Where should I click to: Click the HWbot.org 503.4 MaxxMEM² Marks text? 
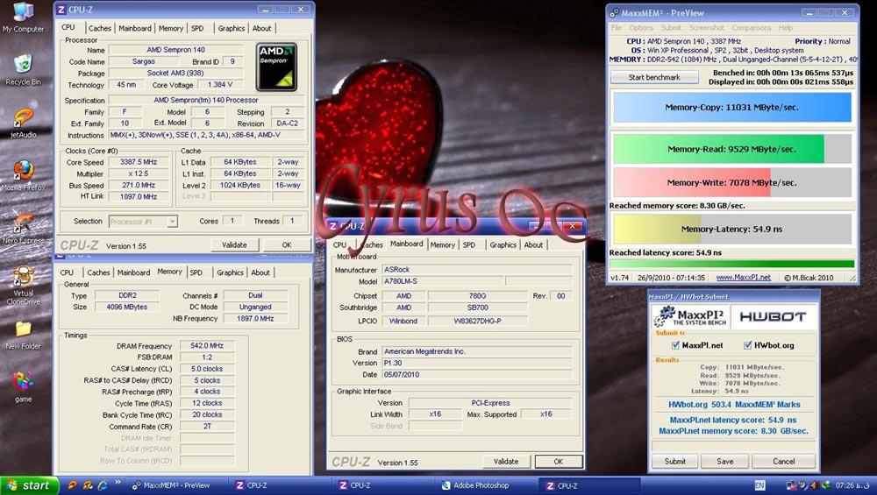pos(734,405)
